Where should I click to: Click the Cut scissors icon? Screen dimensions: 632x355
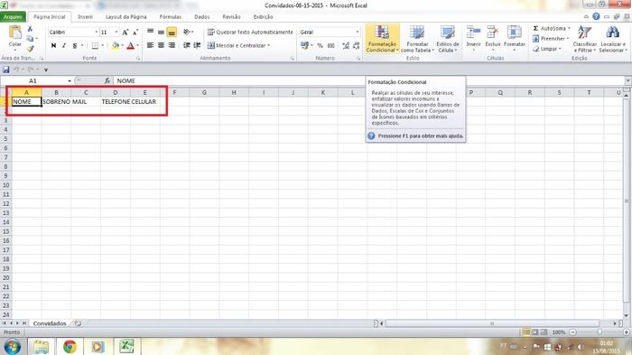30,29
